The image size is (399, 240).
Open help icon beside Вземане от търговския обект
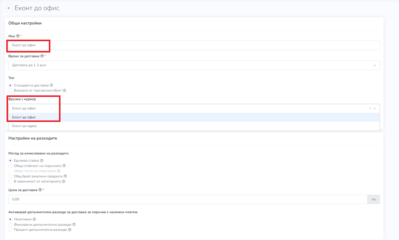coord(64,90)
